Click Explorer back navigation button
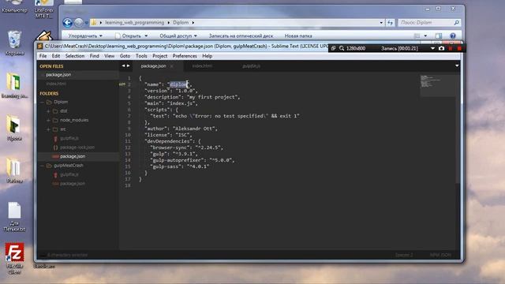Viewport: 505px width, 284px height. click(67, 23)
